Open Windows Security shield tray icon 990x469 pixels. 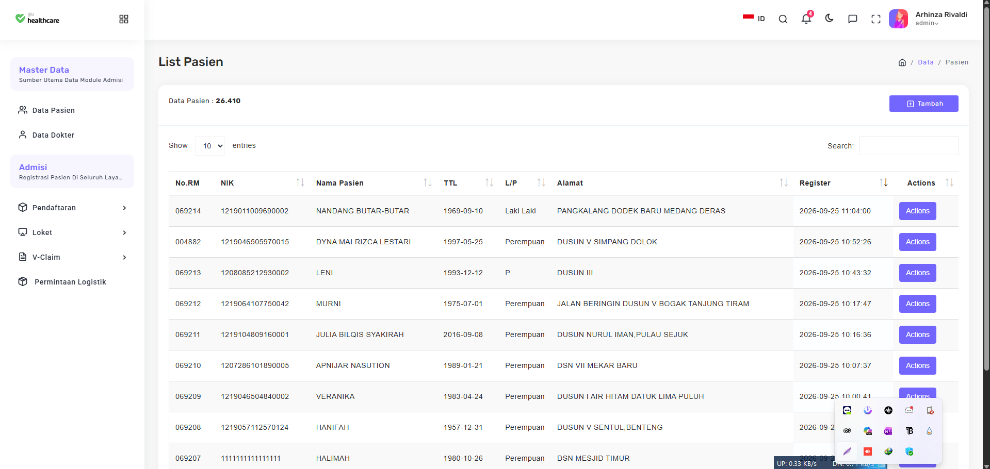coord(909,451)
